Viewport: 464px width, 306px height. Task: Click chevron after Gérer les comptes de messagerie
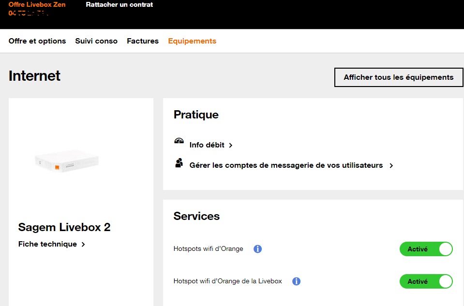[x=391, y=165]
